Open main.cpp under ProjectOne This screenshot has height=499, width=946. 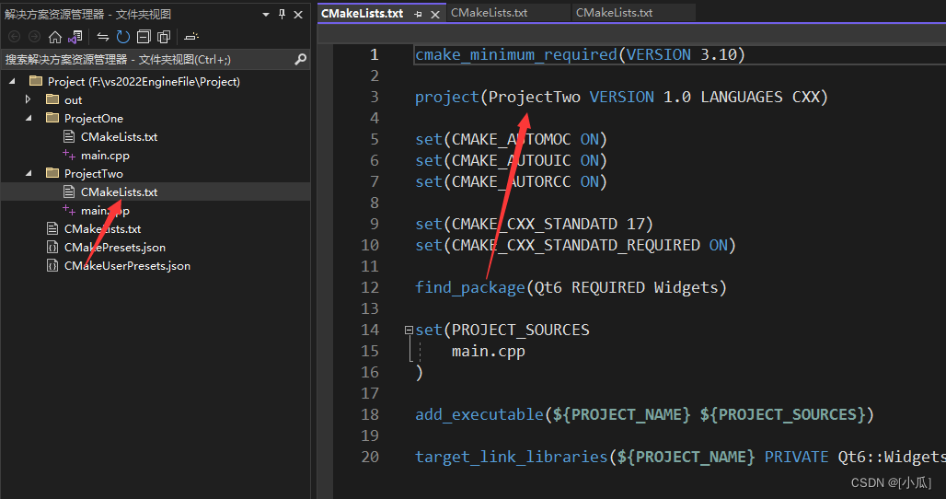click(x=105, y=156)
